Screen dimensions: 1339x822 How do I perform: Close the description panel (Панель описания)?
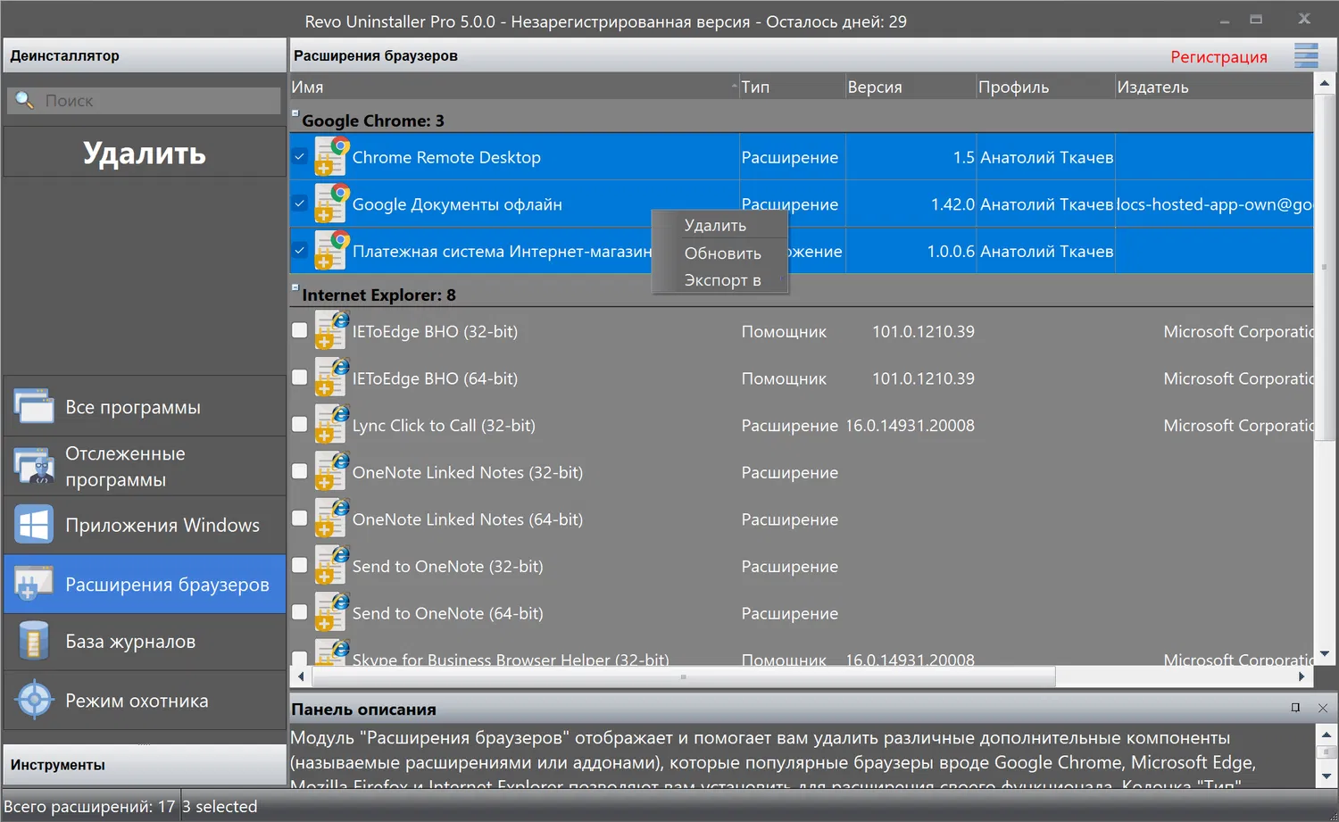pyautogui.click(x=1322, y=708)
